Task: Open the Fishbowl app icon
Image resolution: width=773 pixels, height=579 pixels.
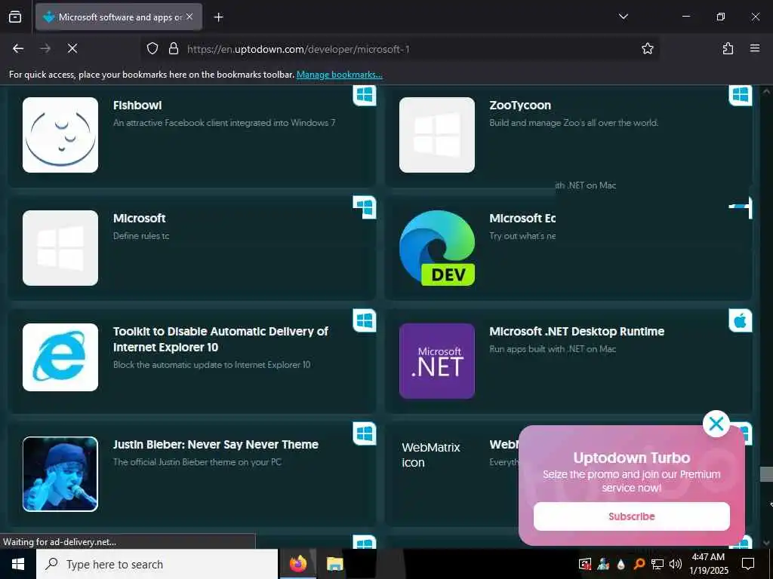Action: (x=60, y=135)
